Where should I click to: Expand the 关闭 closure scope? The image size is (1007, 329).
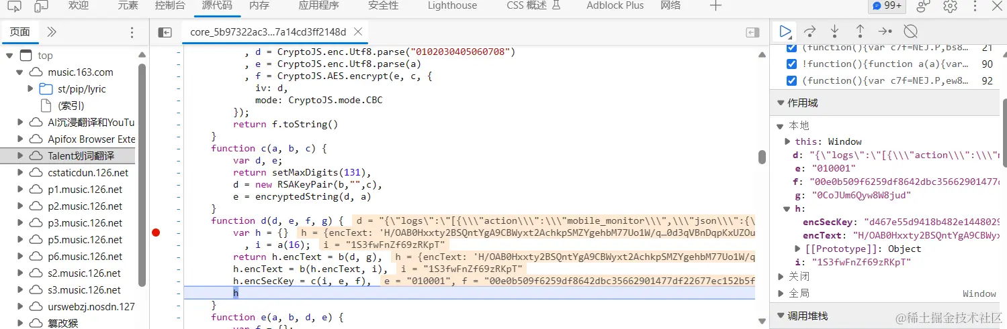[x=779, y=276]
